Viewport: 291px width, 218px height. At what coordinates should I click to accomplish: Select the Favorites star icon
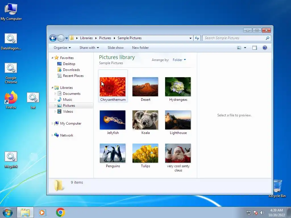coord(57,58)
